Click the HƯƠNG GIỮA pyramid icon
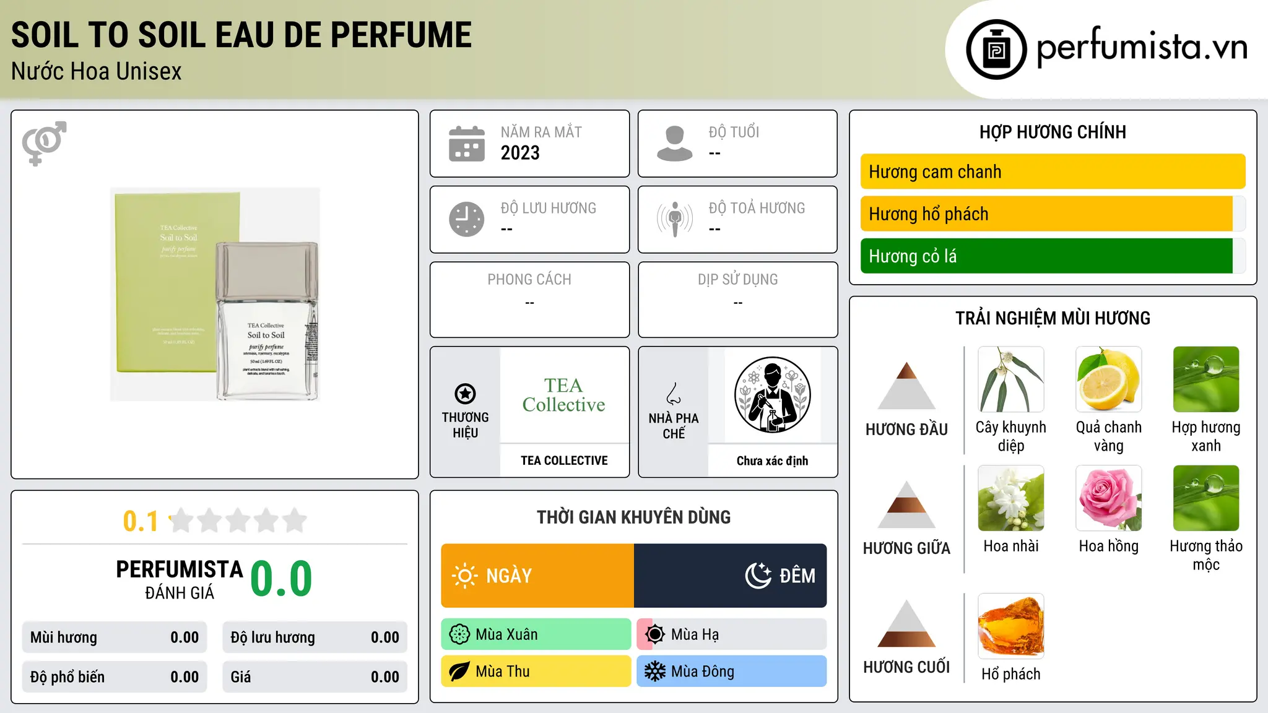Viewport: 1268px width, 713px height. [x=906, y=504]
